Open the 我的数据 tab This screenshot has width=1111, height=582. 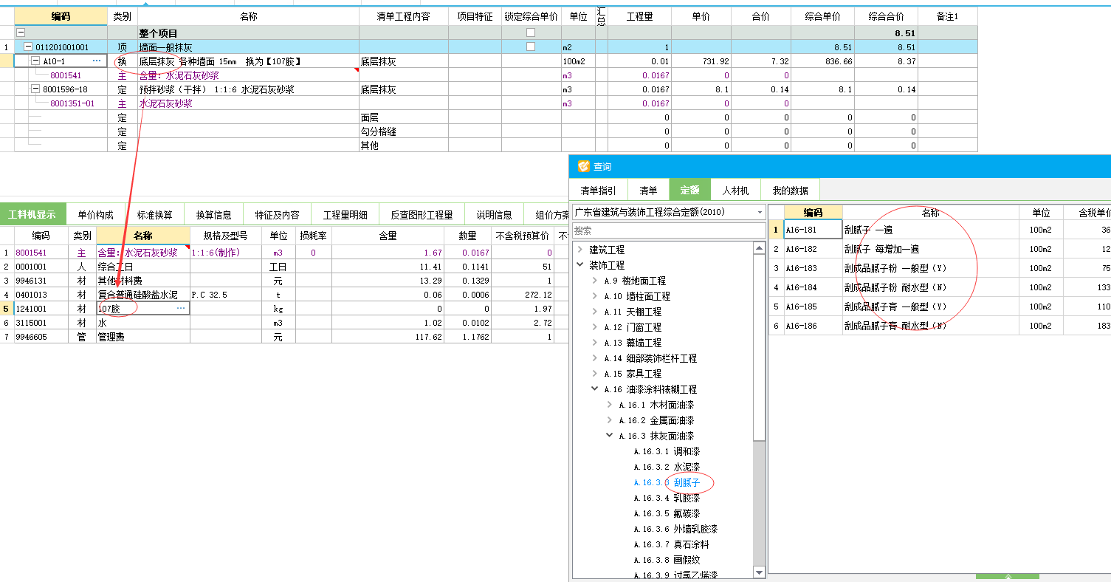click(790, 191)
